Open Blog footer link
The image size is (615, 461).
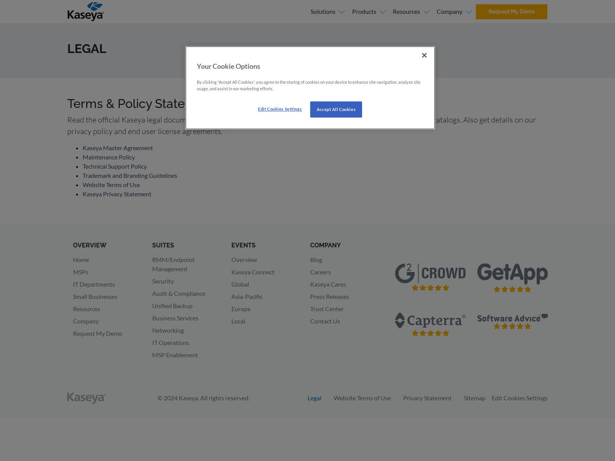point(316,260)
